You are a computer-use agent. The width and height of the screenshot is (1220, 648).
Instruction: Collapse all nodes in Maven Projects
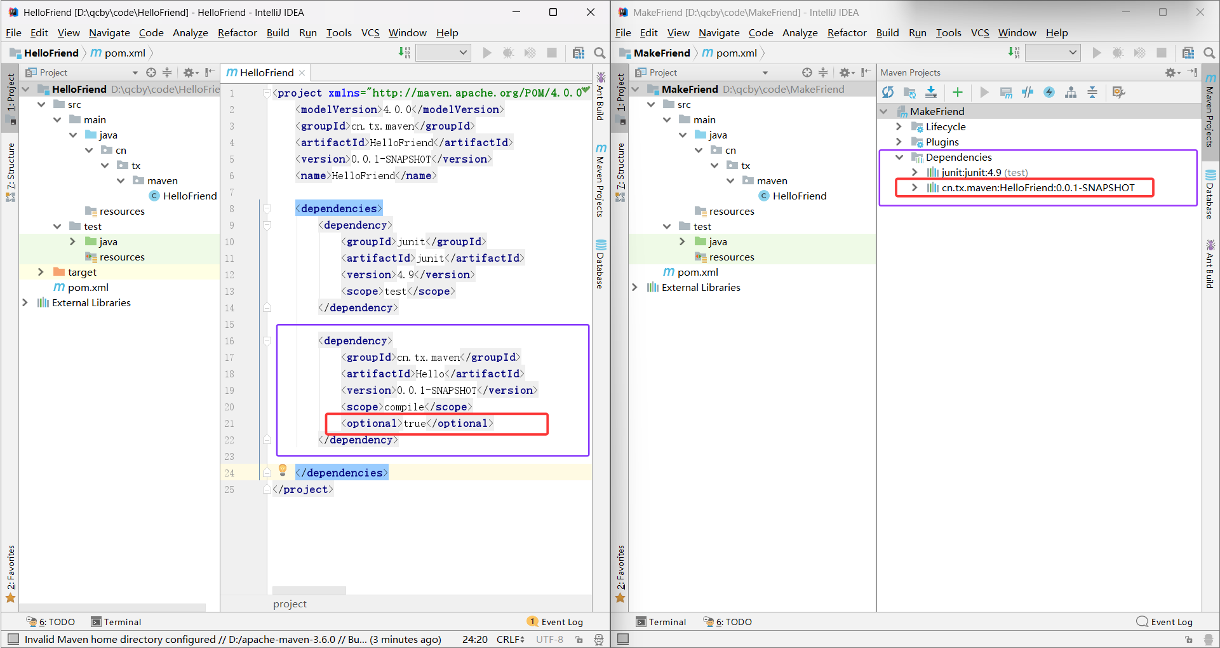click(x=1092, y=93)
